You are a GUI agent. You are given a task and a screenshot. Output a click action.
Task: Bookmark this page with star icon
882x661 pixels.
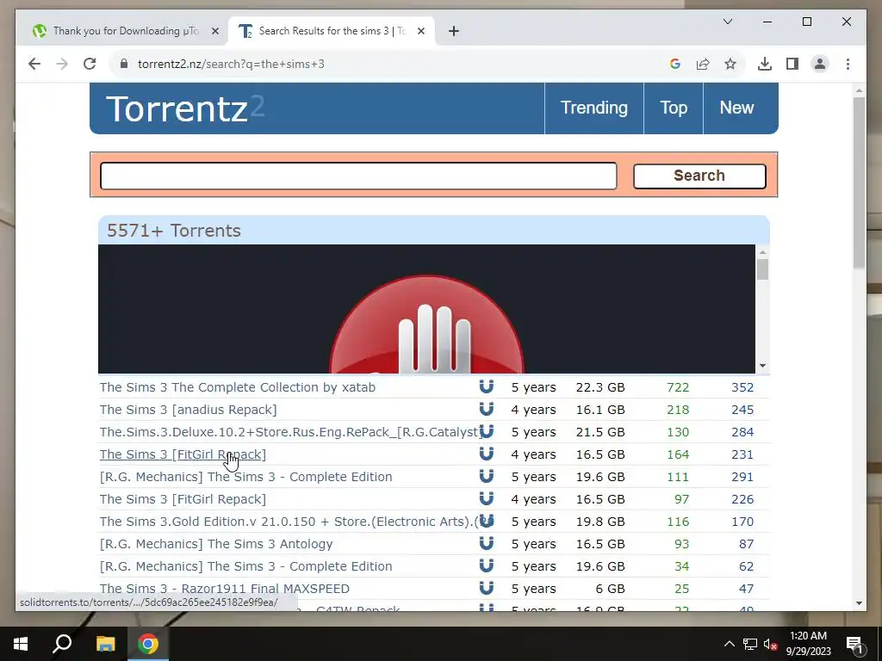click(730, 64)
